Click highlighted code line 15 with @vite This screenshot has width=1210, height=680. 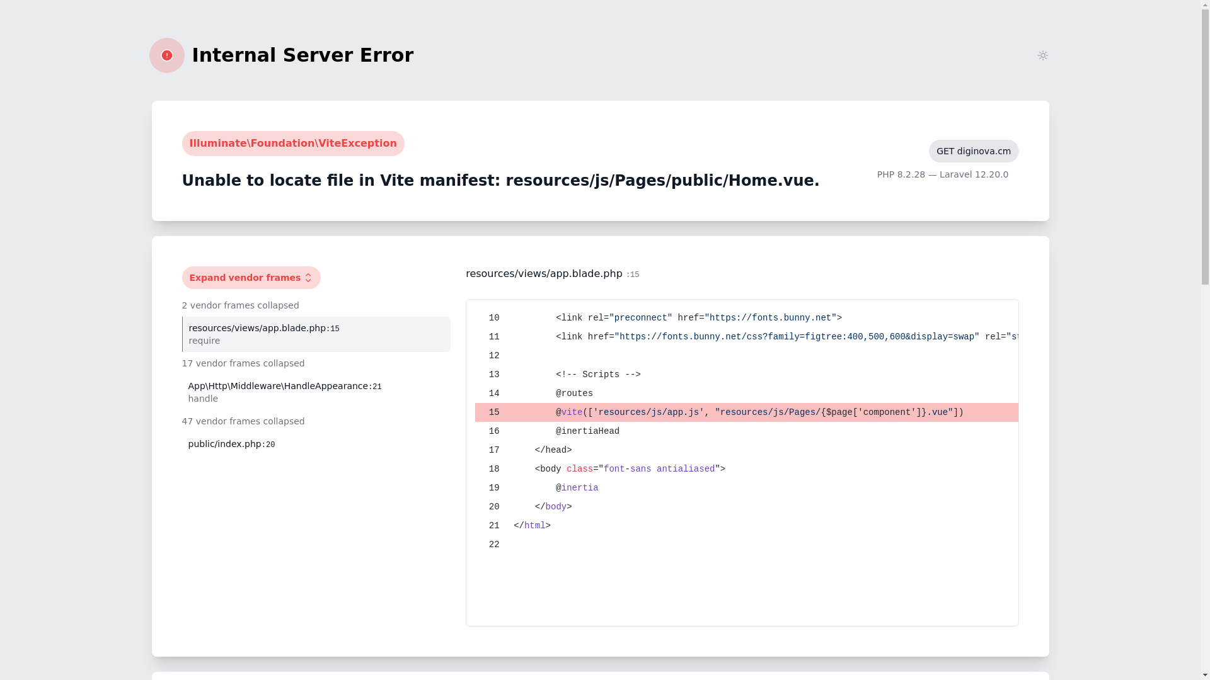tap(747, 412)
